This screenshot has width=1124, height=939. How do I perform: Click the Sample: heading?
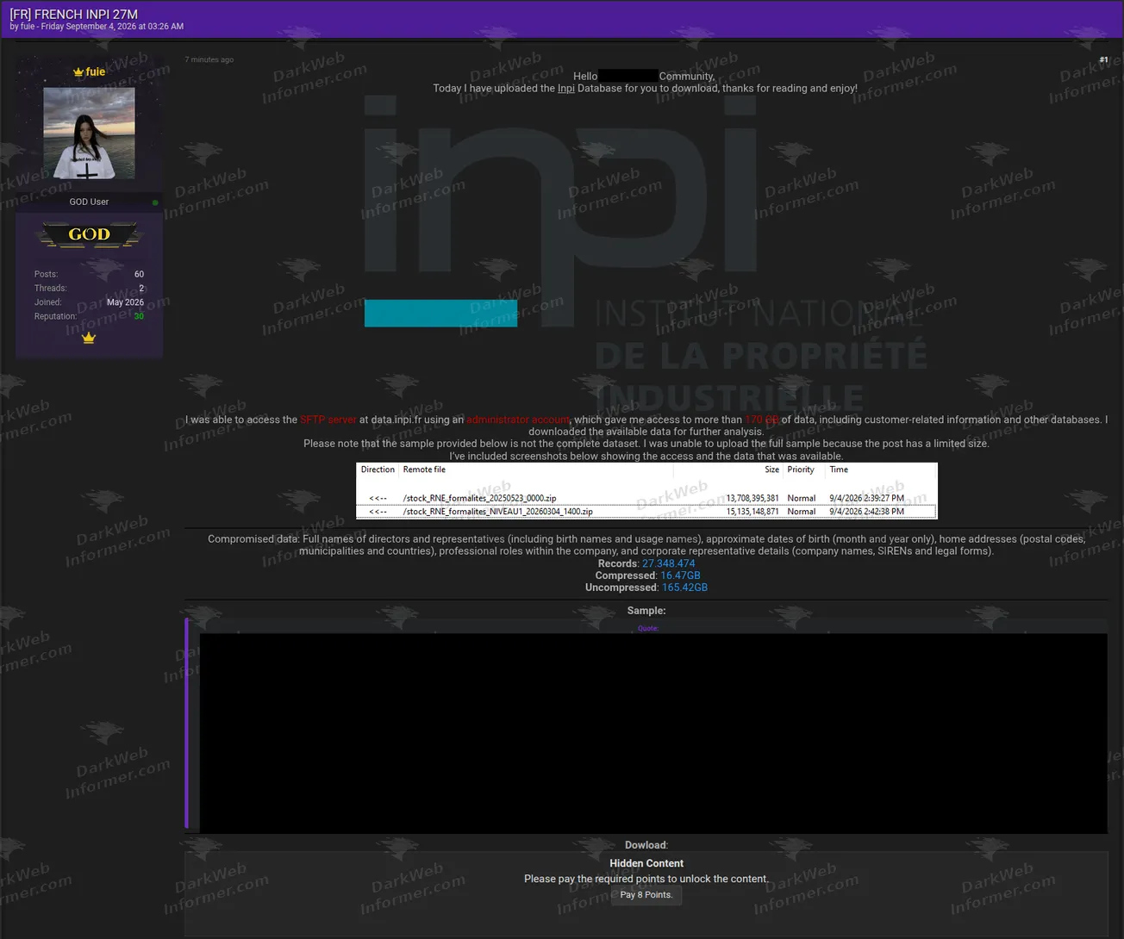pos(646,611)
